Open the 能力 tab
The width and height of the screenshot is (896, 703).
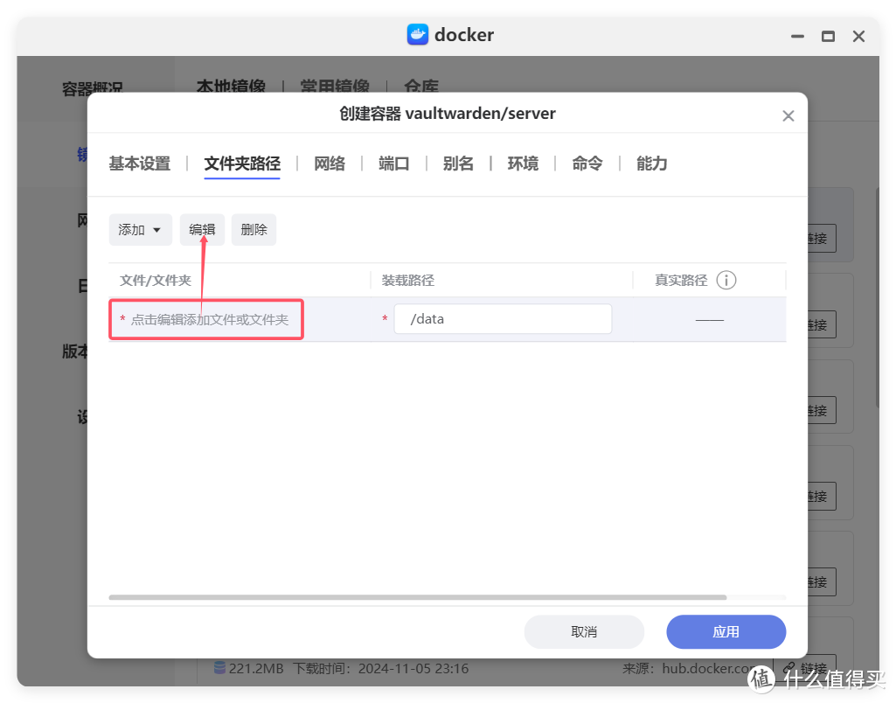click(x=651, y=164)
